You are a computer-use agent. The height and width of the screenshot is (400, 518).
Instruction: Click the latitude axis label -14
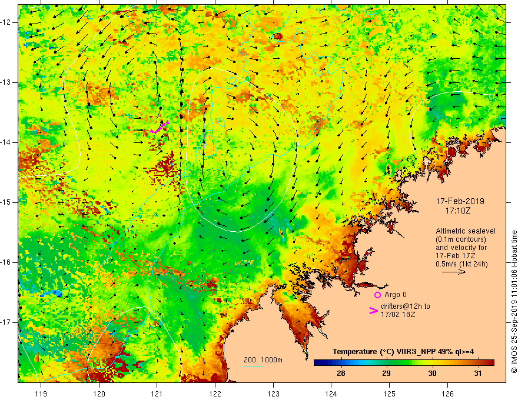[6, 142]
